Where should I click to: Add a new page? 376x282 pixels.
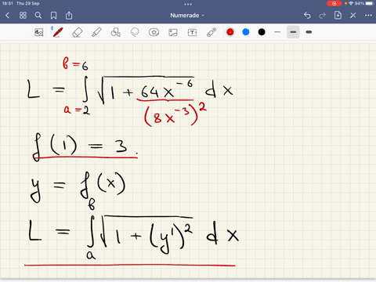(338, 16)
